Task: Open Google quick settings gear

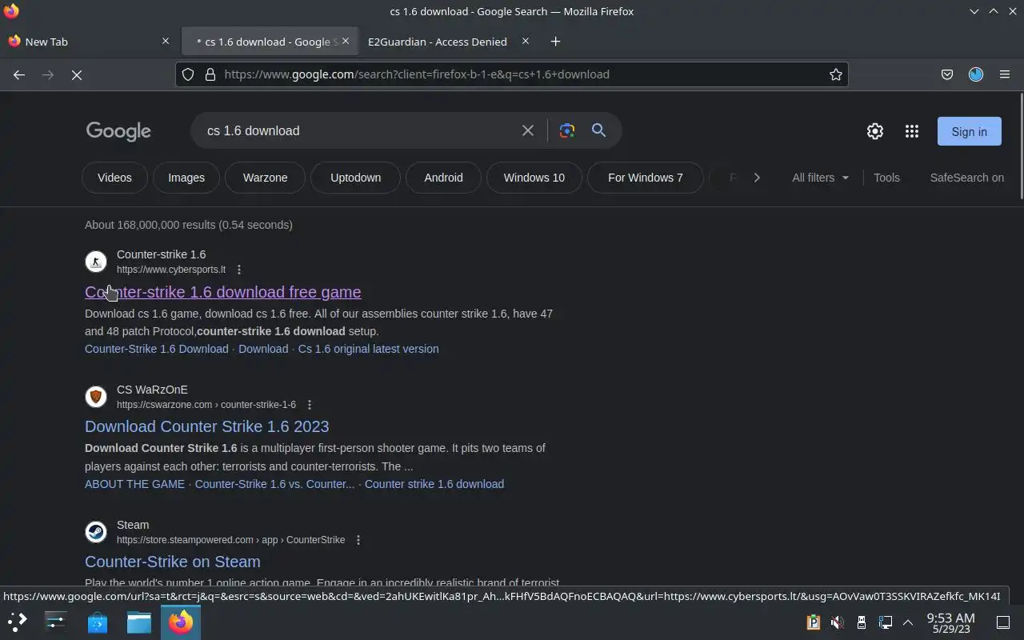Action: point(875,131)
